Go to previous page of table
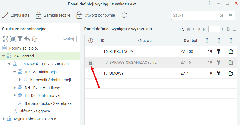The width and height of the screenshot is (240, 125). coord(194,29)
